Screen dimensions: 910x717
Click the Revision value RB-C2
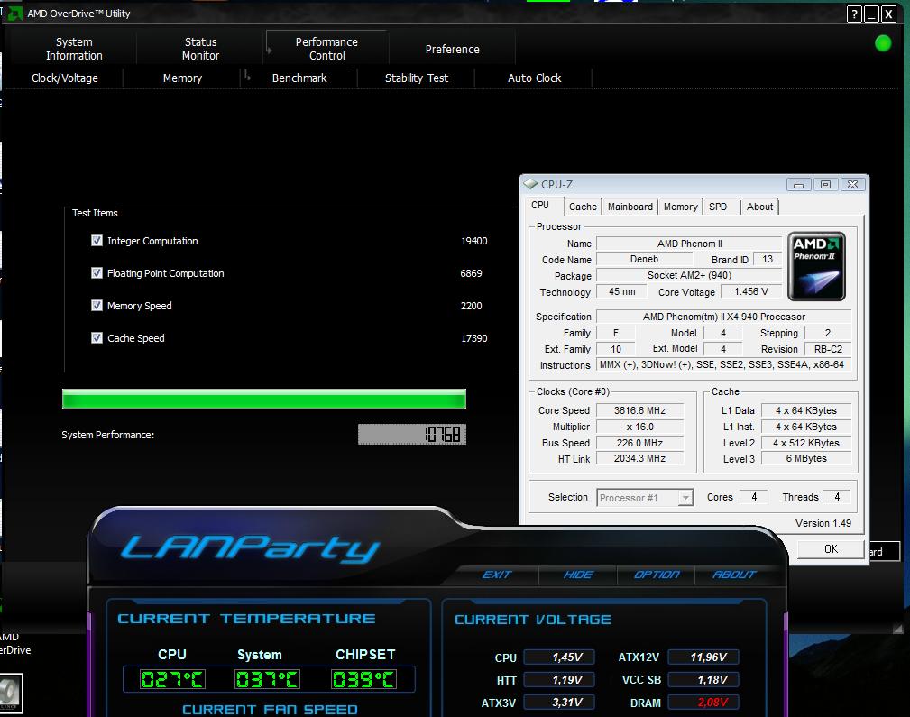(828, 349)
